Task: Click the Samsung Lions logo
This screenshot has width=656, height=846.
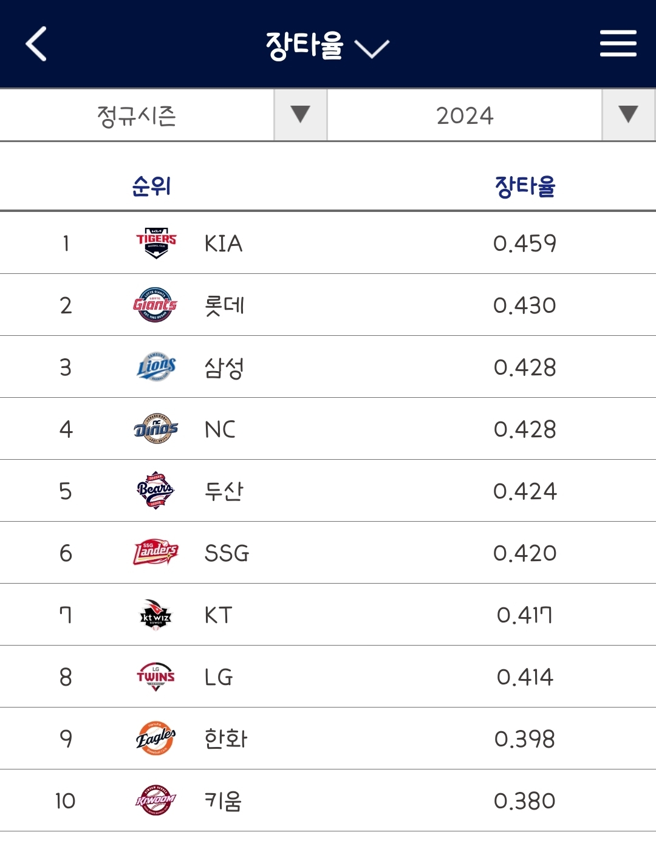Action: click(x=156, y=367)
